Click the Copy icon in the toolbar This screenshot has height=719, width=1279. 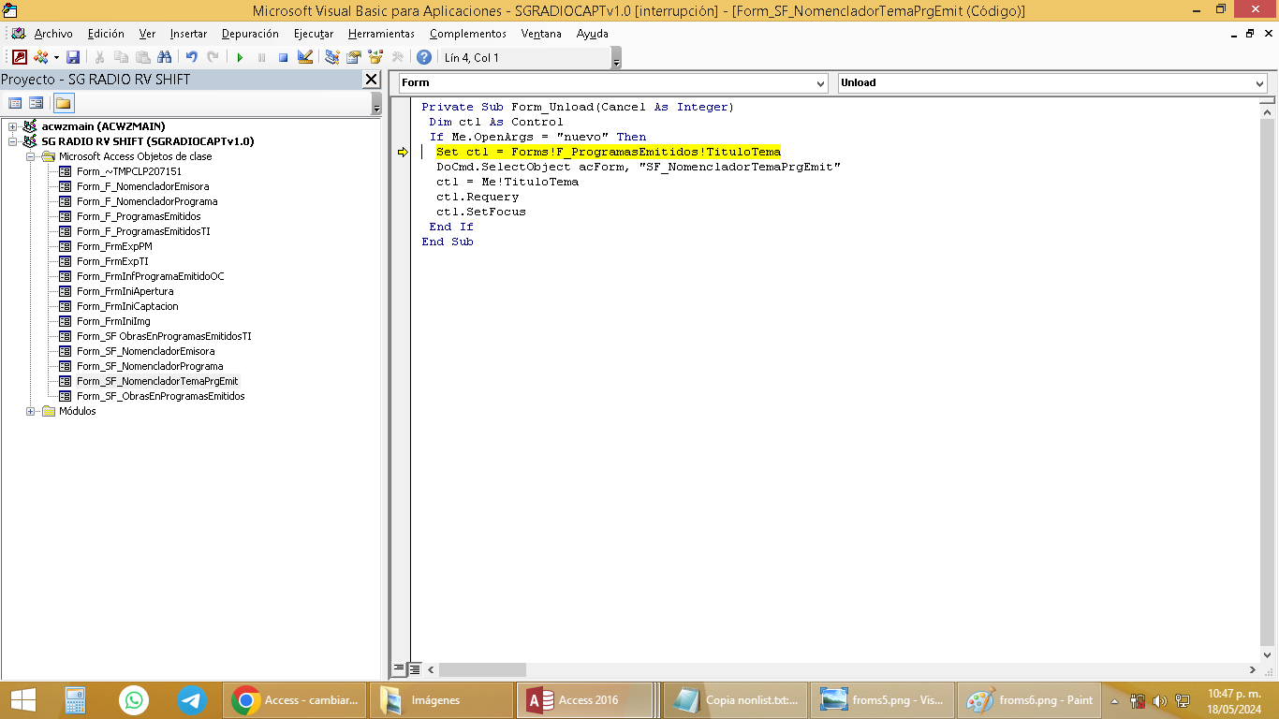pyautogui.click(x=122, y=57)
